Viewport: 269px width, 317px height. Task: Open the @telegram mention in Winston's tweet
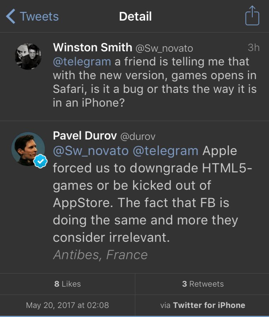click(x=82, y=61)
